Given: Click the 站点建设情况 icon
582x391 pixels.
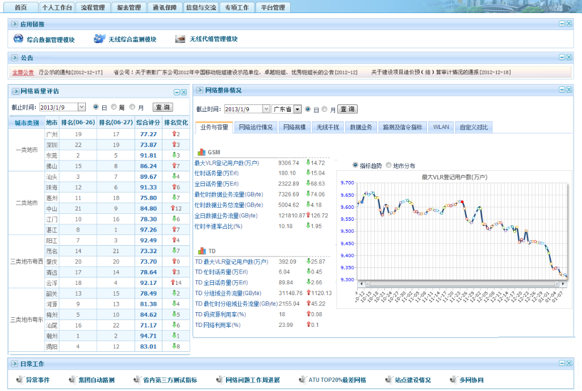Looking at the screenshot, I should coord(388,380).
